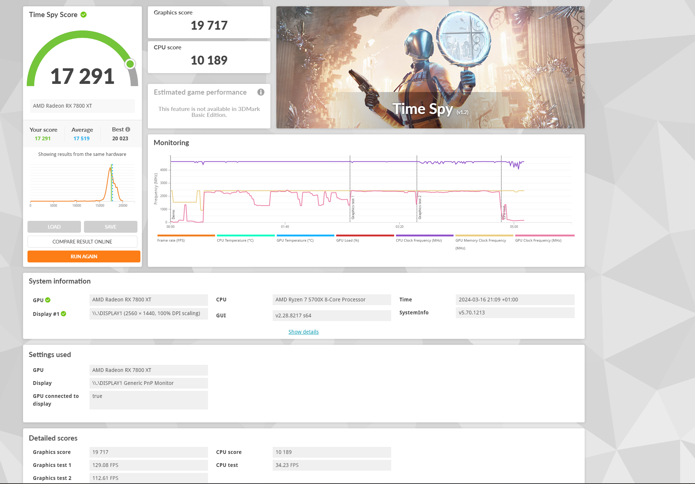Toggle the Frame rate (FPS) legend swatch
695x484 pixels.
pyautogui.click(x=186, y=235)
